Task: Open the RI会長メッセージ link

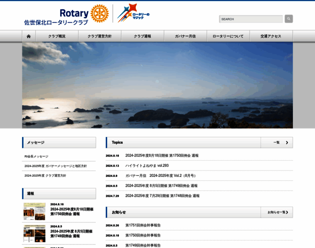Action: [x=36, y=156]
